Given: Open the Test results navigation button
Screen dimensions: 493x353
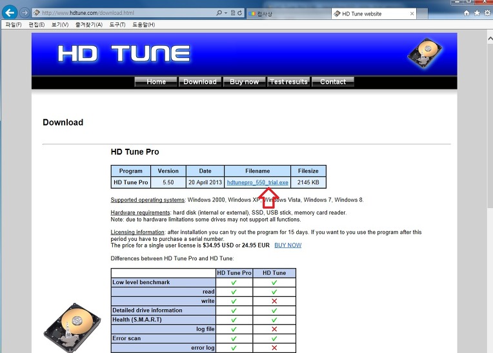Looking at the screenshot, I should pyautogui.click(x=288, y=82).
